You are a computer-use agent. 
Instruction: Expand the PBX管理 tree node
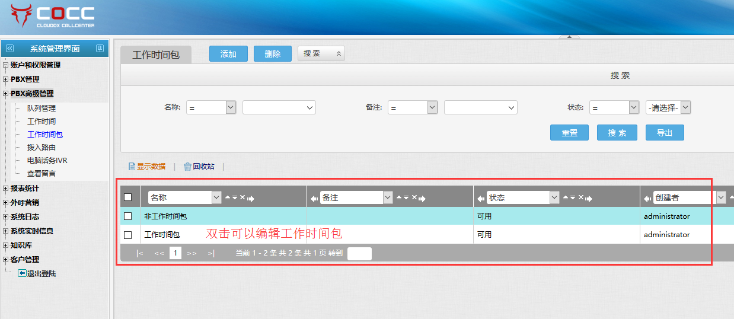coord(6,79)
